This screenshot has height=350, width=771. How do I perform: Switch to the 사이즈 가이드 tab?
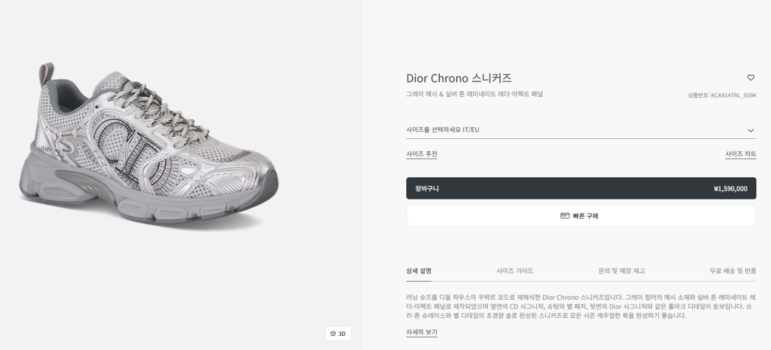point(515,271)
